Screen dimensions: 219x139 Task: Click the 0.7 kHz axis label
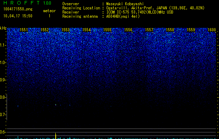pyautogui.click(x=3, y=115)
